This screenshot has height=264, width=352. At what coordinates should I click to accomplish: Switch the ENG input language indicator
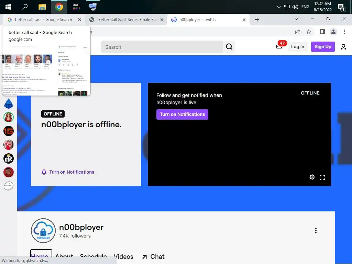pyautogui.click(x=305, y=7)
